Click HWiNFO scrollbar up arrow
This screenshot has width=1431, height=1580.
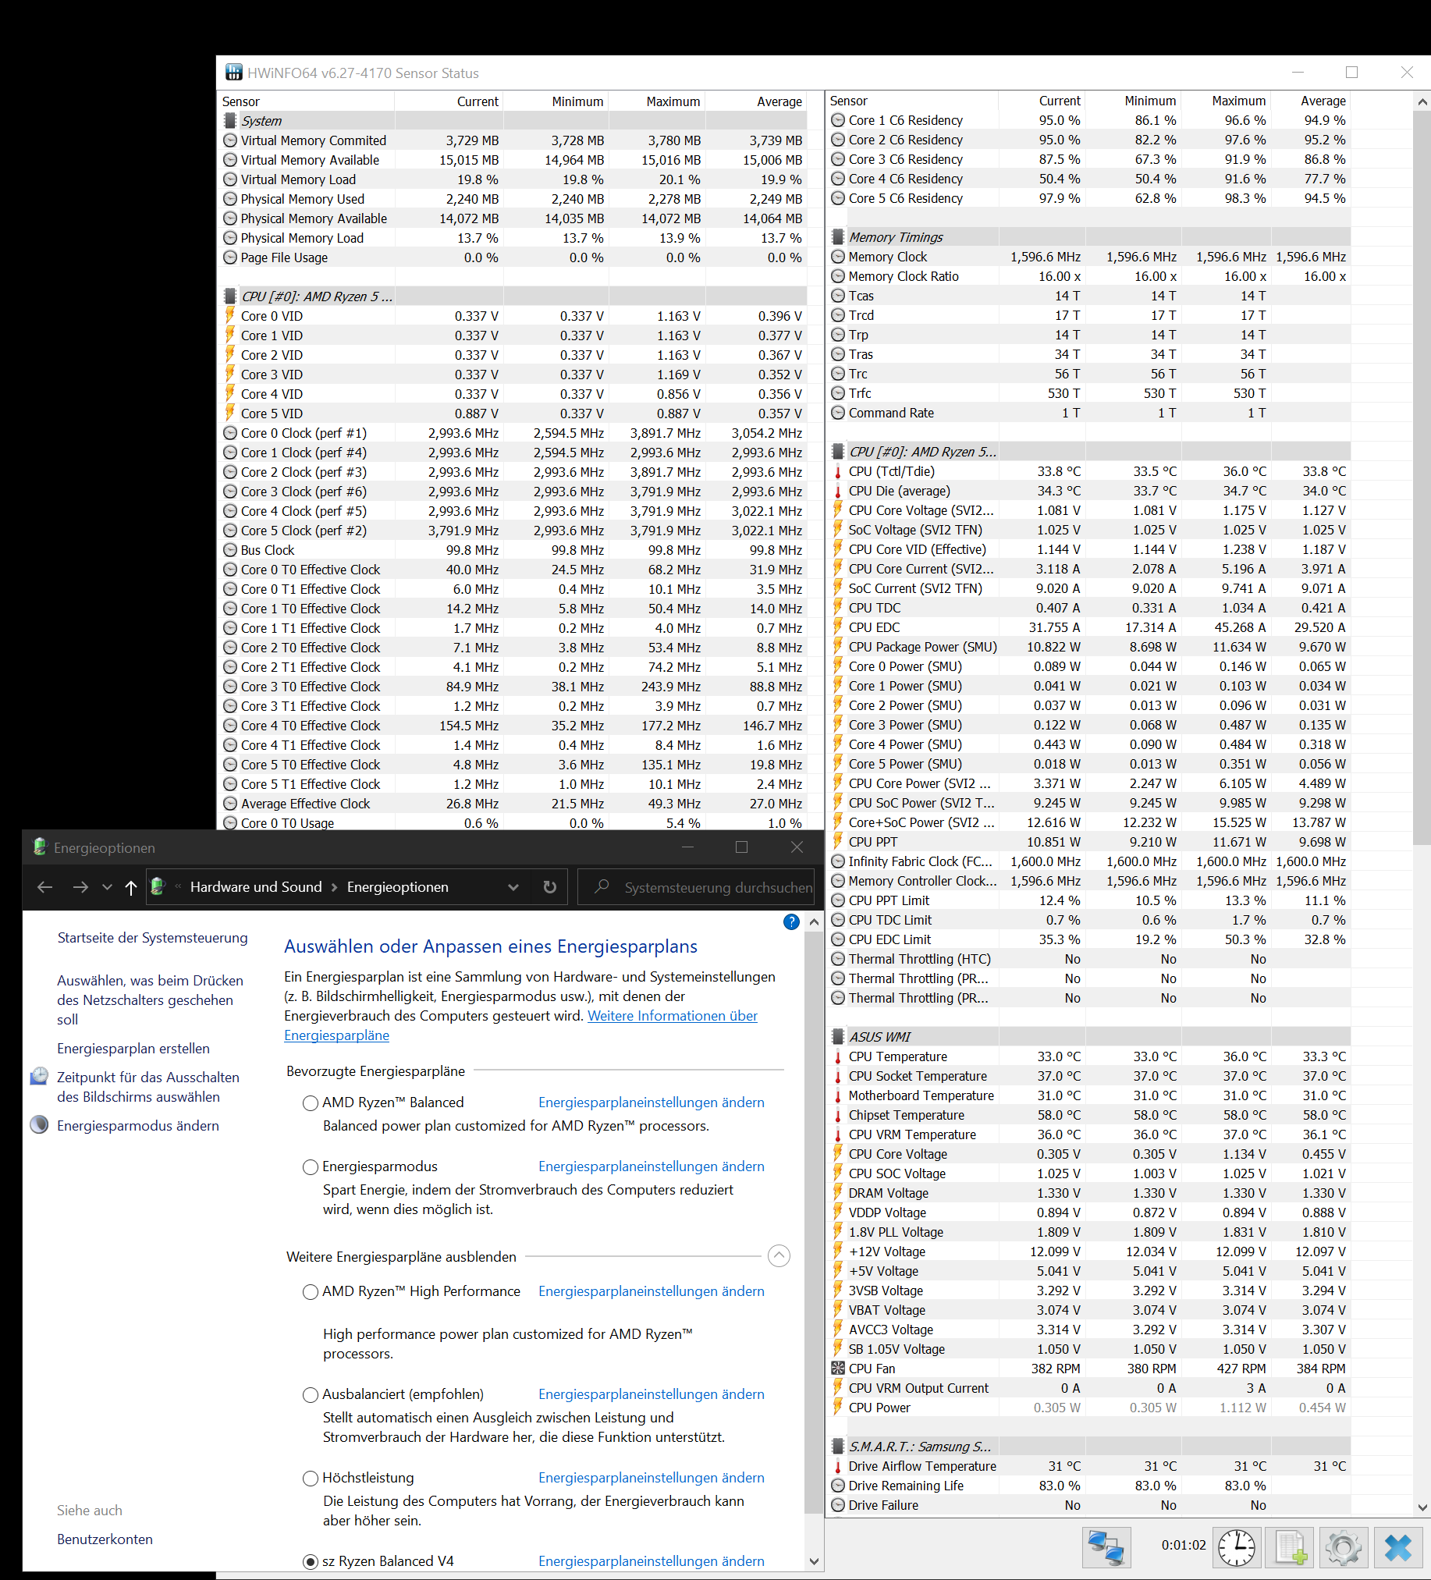tap(1422, 102)
